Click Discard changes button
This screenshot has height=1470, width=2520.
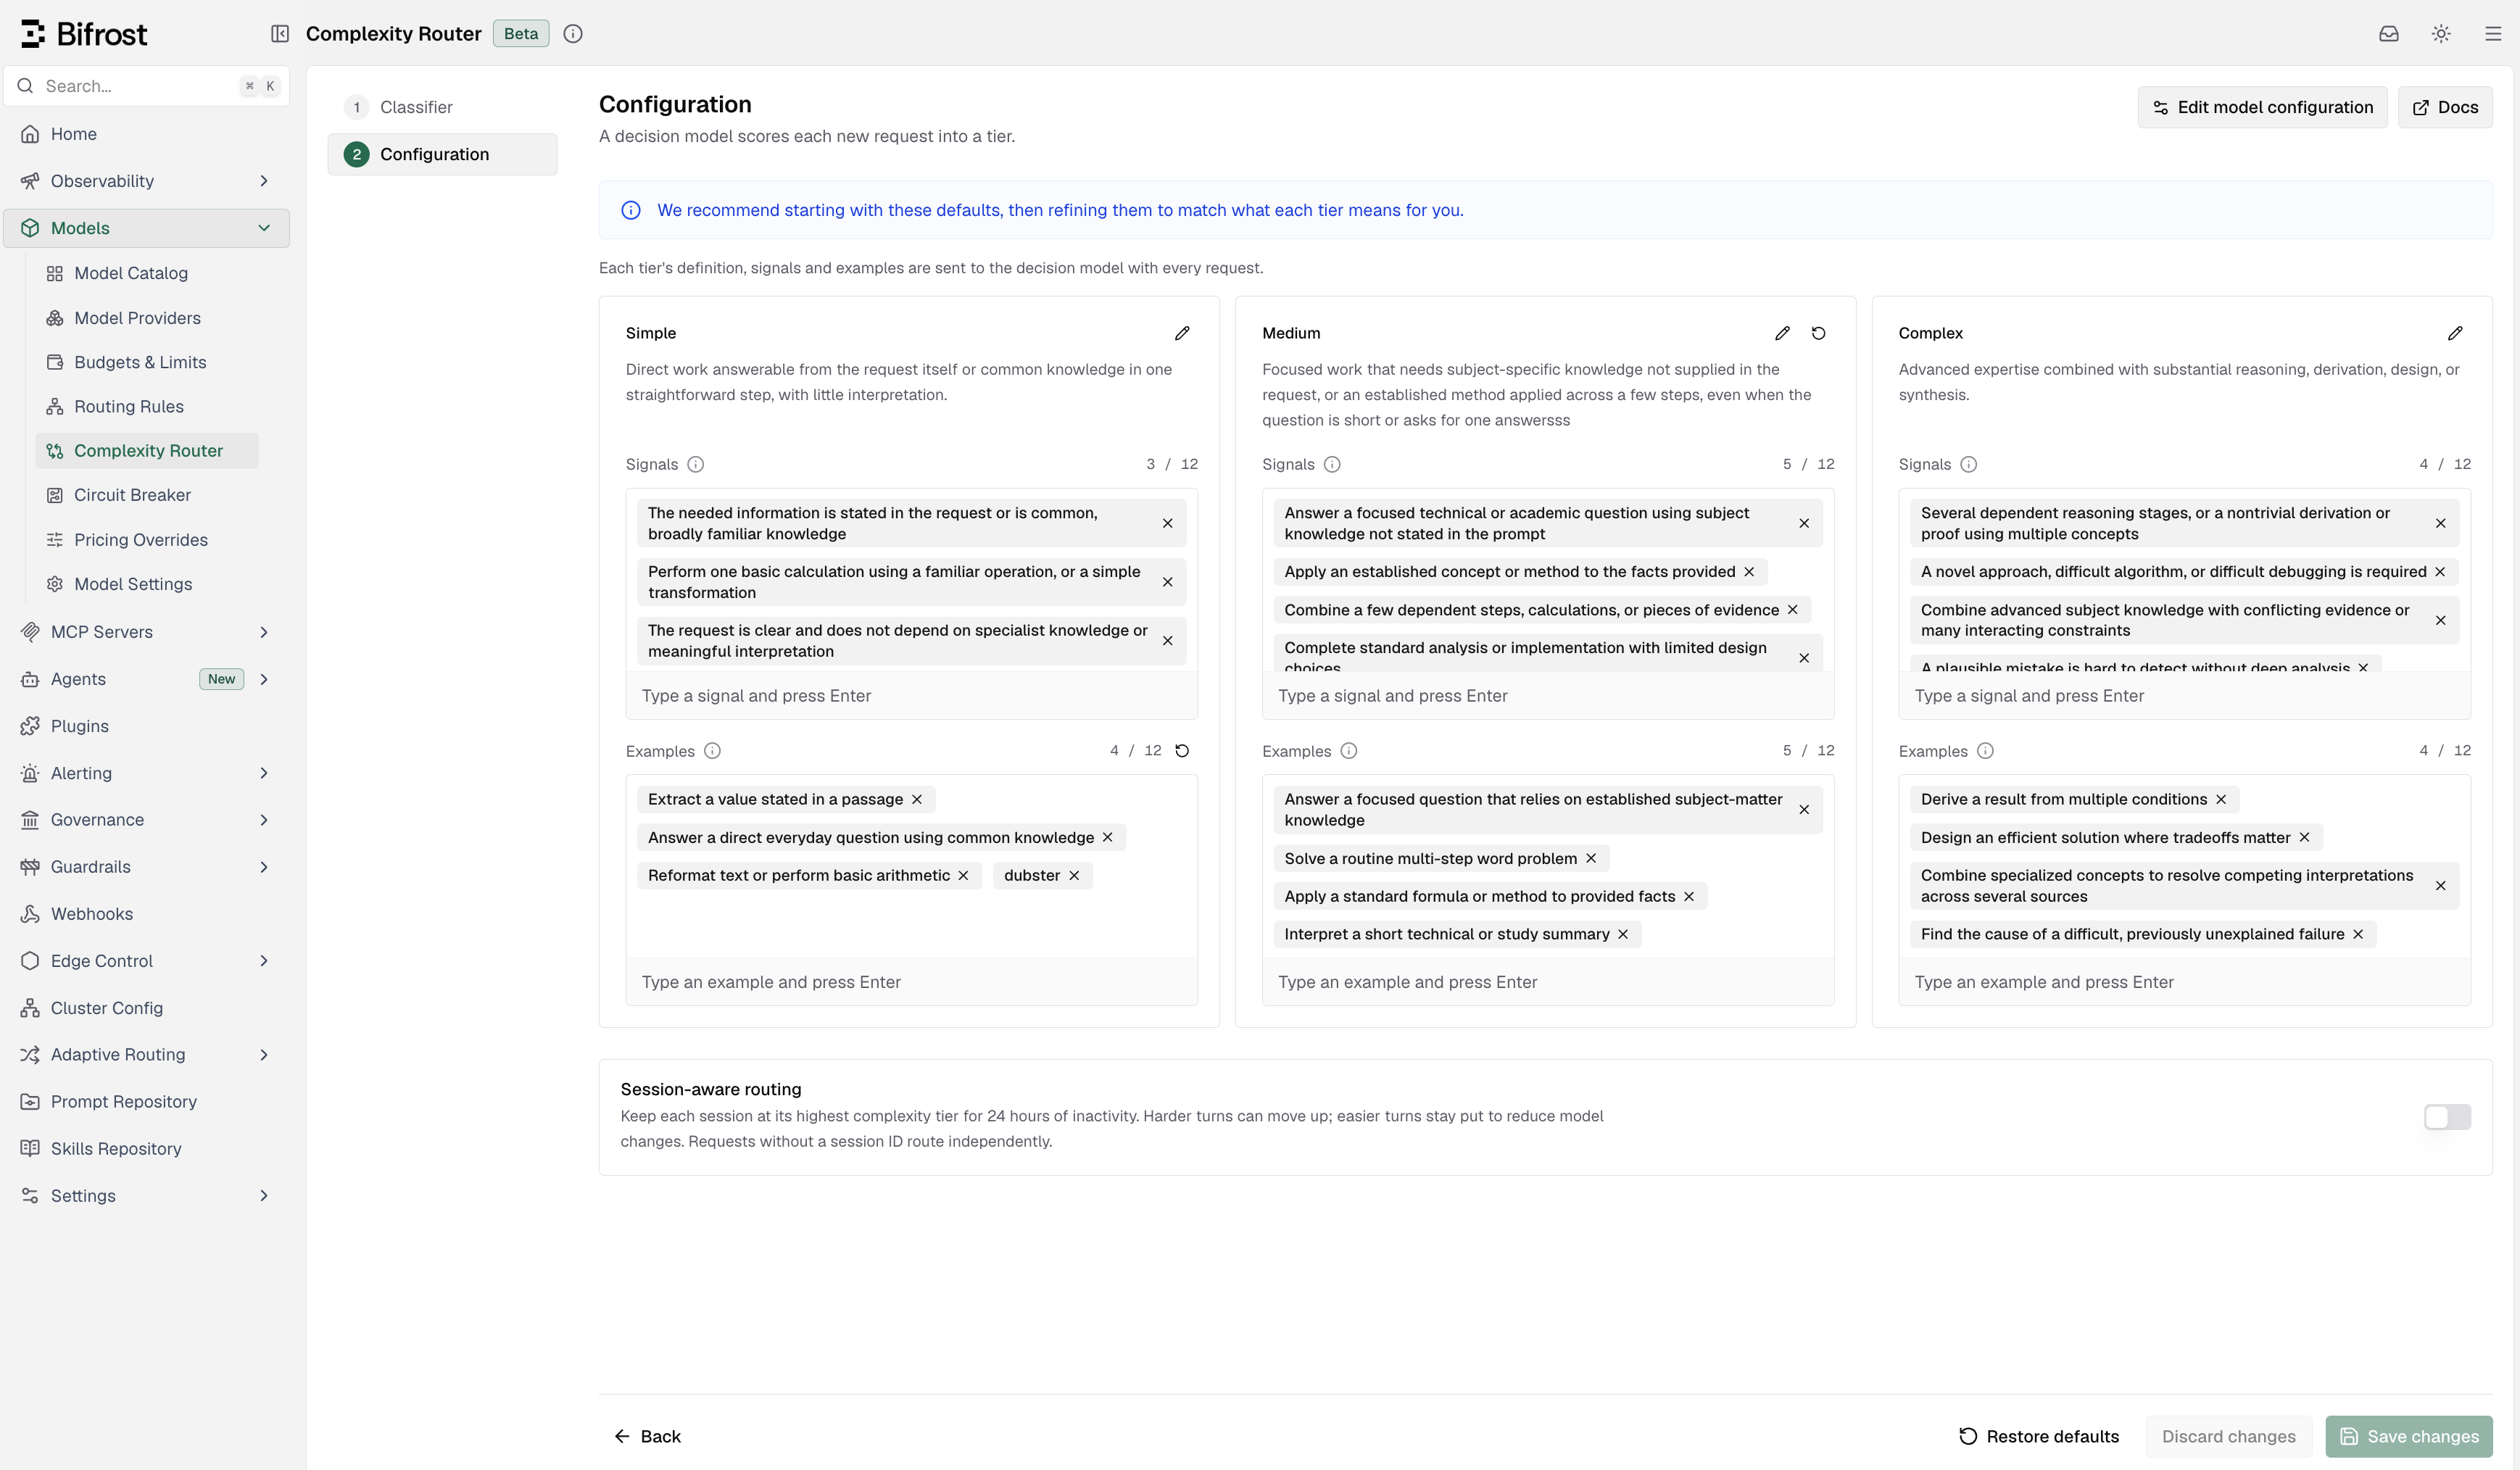2229,1436
